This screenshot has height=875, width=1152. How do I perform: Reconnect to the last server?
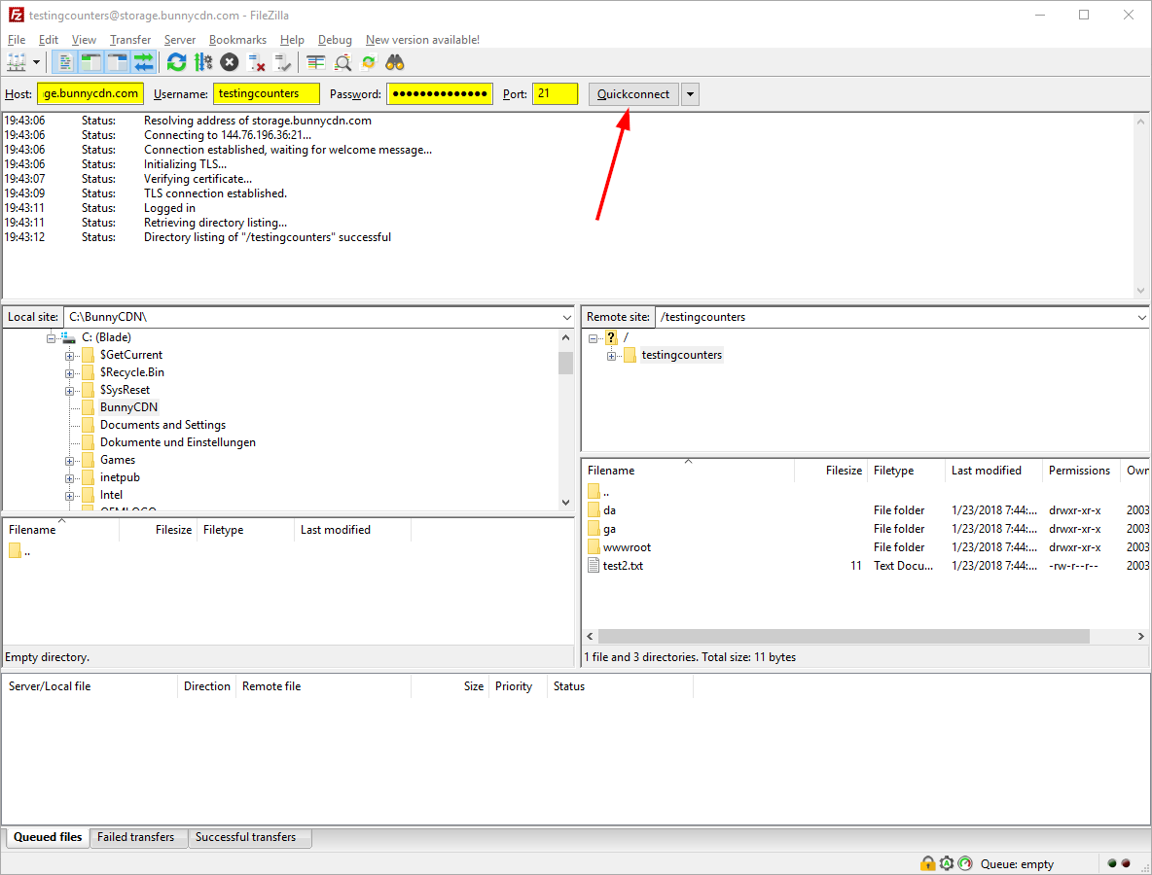282,62
